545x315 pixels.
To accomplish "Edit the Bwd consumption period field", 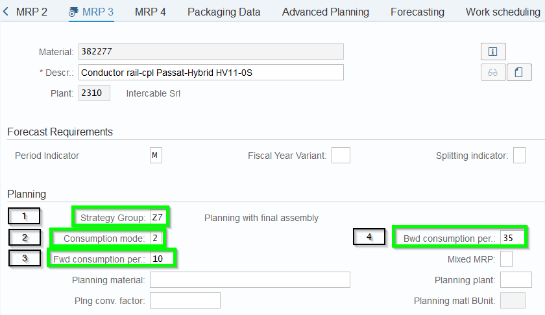I will pos(511,238).
